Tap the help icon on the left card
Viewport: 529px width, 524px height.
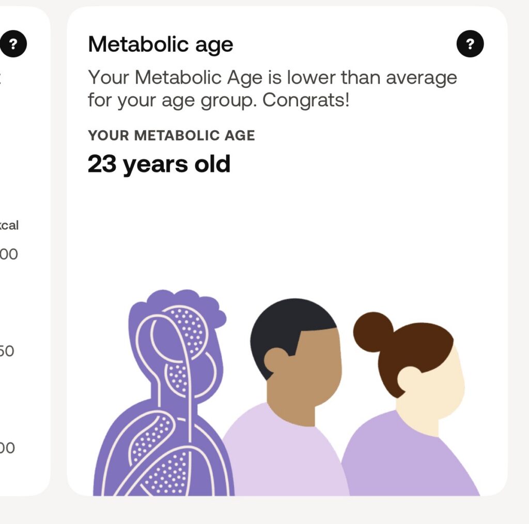[x=13, y=44]
